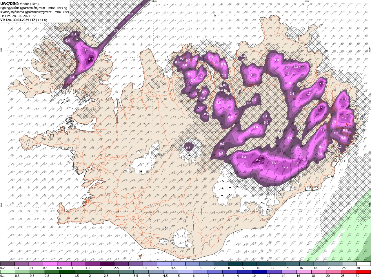The width and height of the screenshot is (371, 278).
Task: Pick bottom-row bright red swatch after 30
Action: tap(363, 272)
